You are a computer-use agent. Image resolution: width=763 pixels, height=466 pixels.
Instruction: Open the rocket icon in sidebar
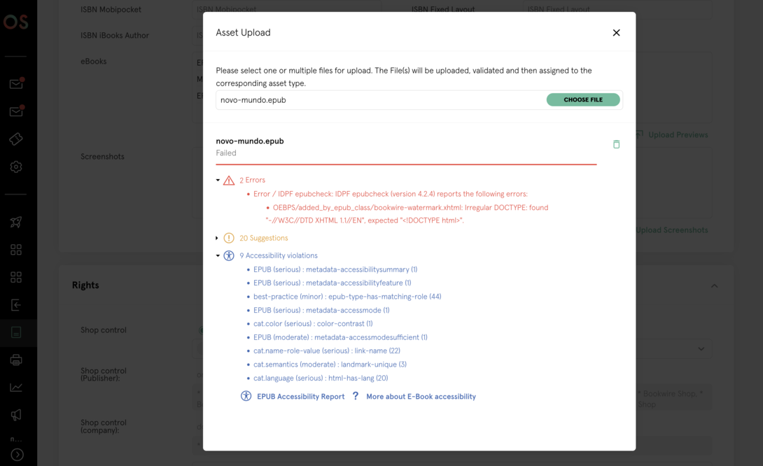pos(16,223)
